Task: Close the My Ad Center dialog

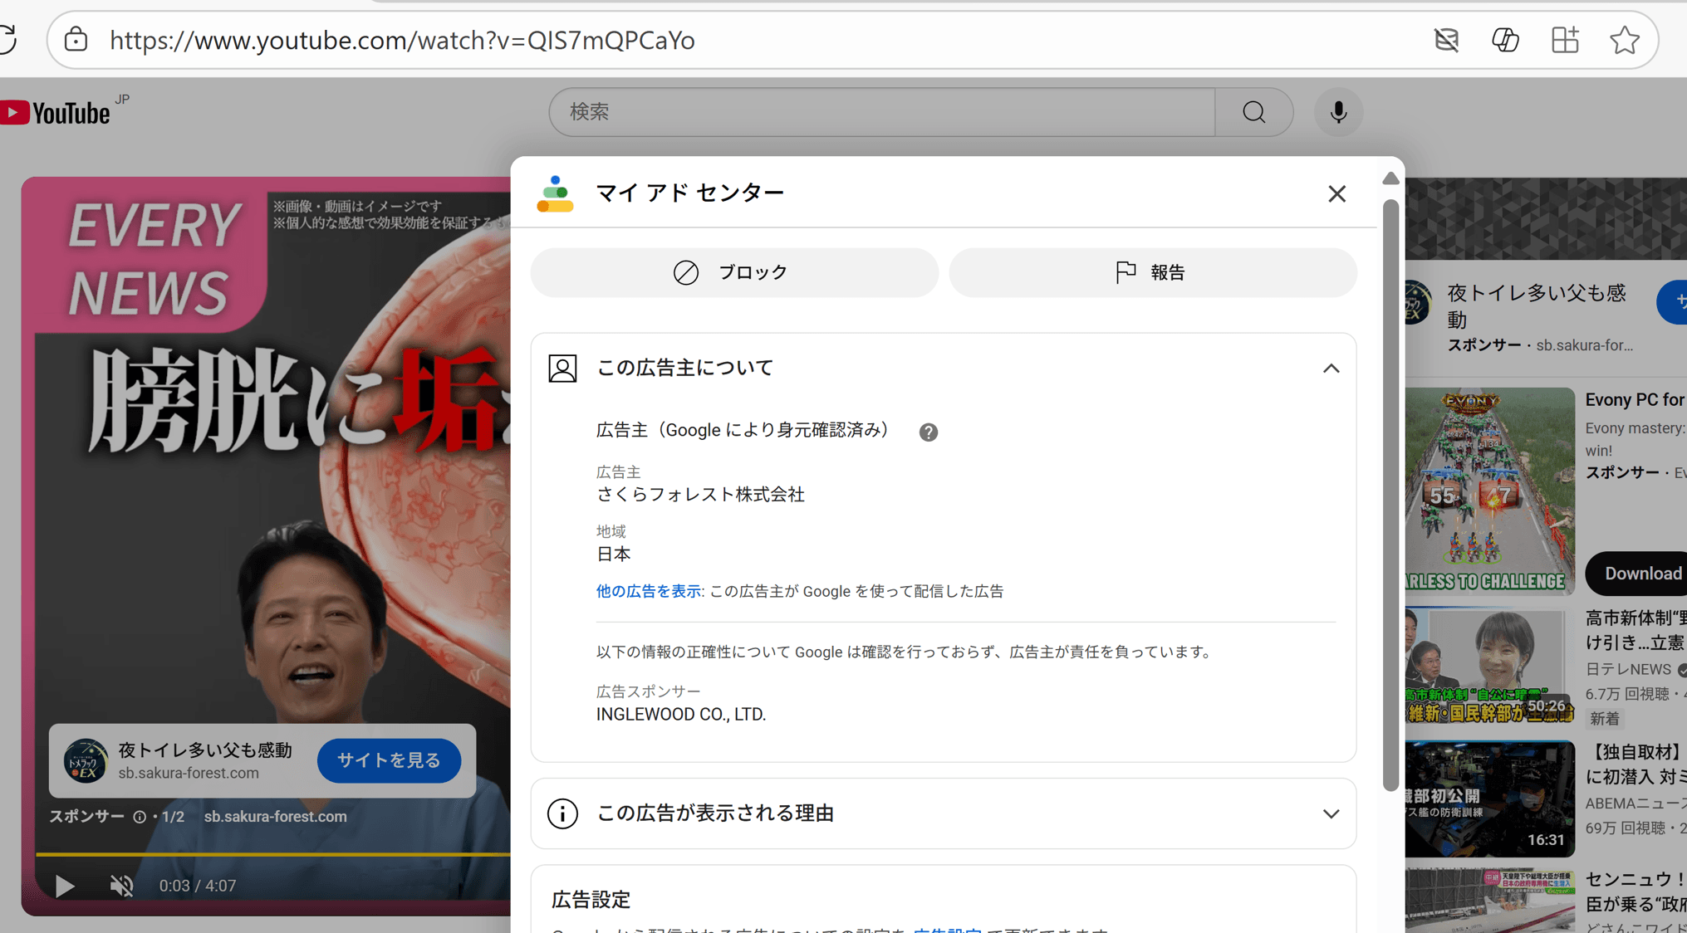Action: tap(1336, 193)
